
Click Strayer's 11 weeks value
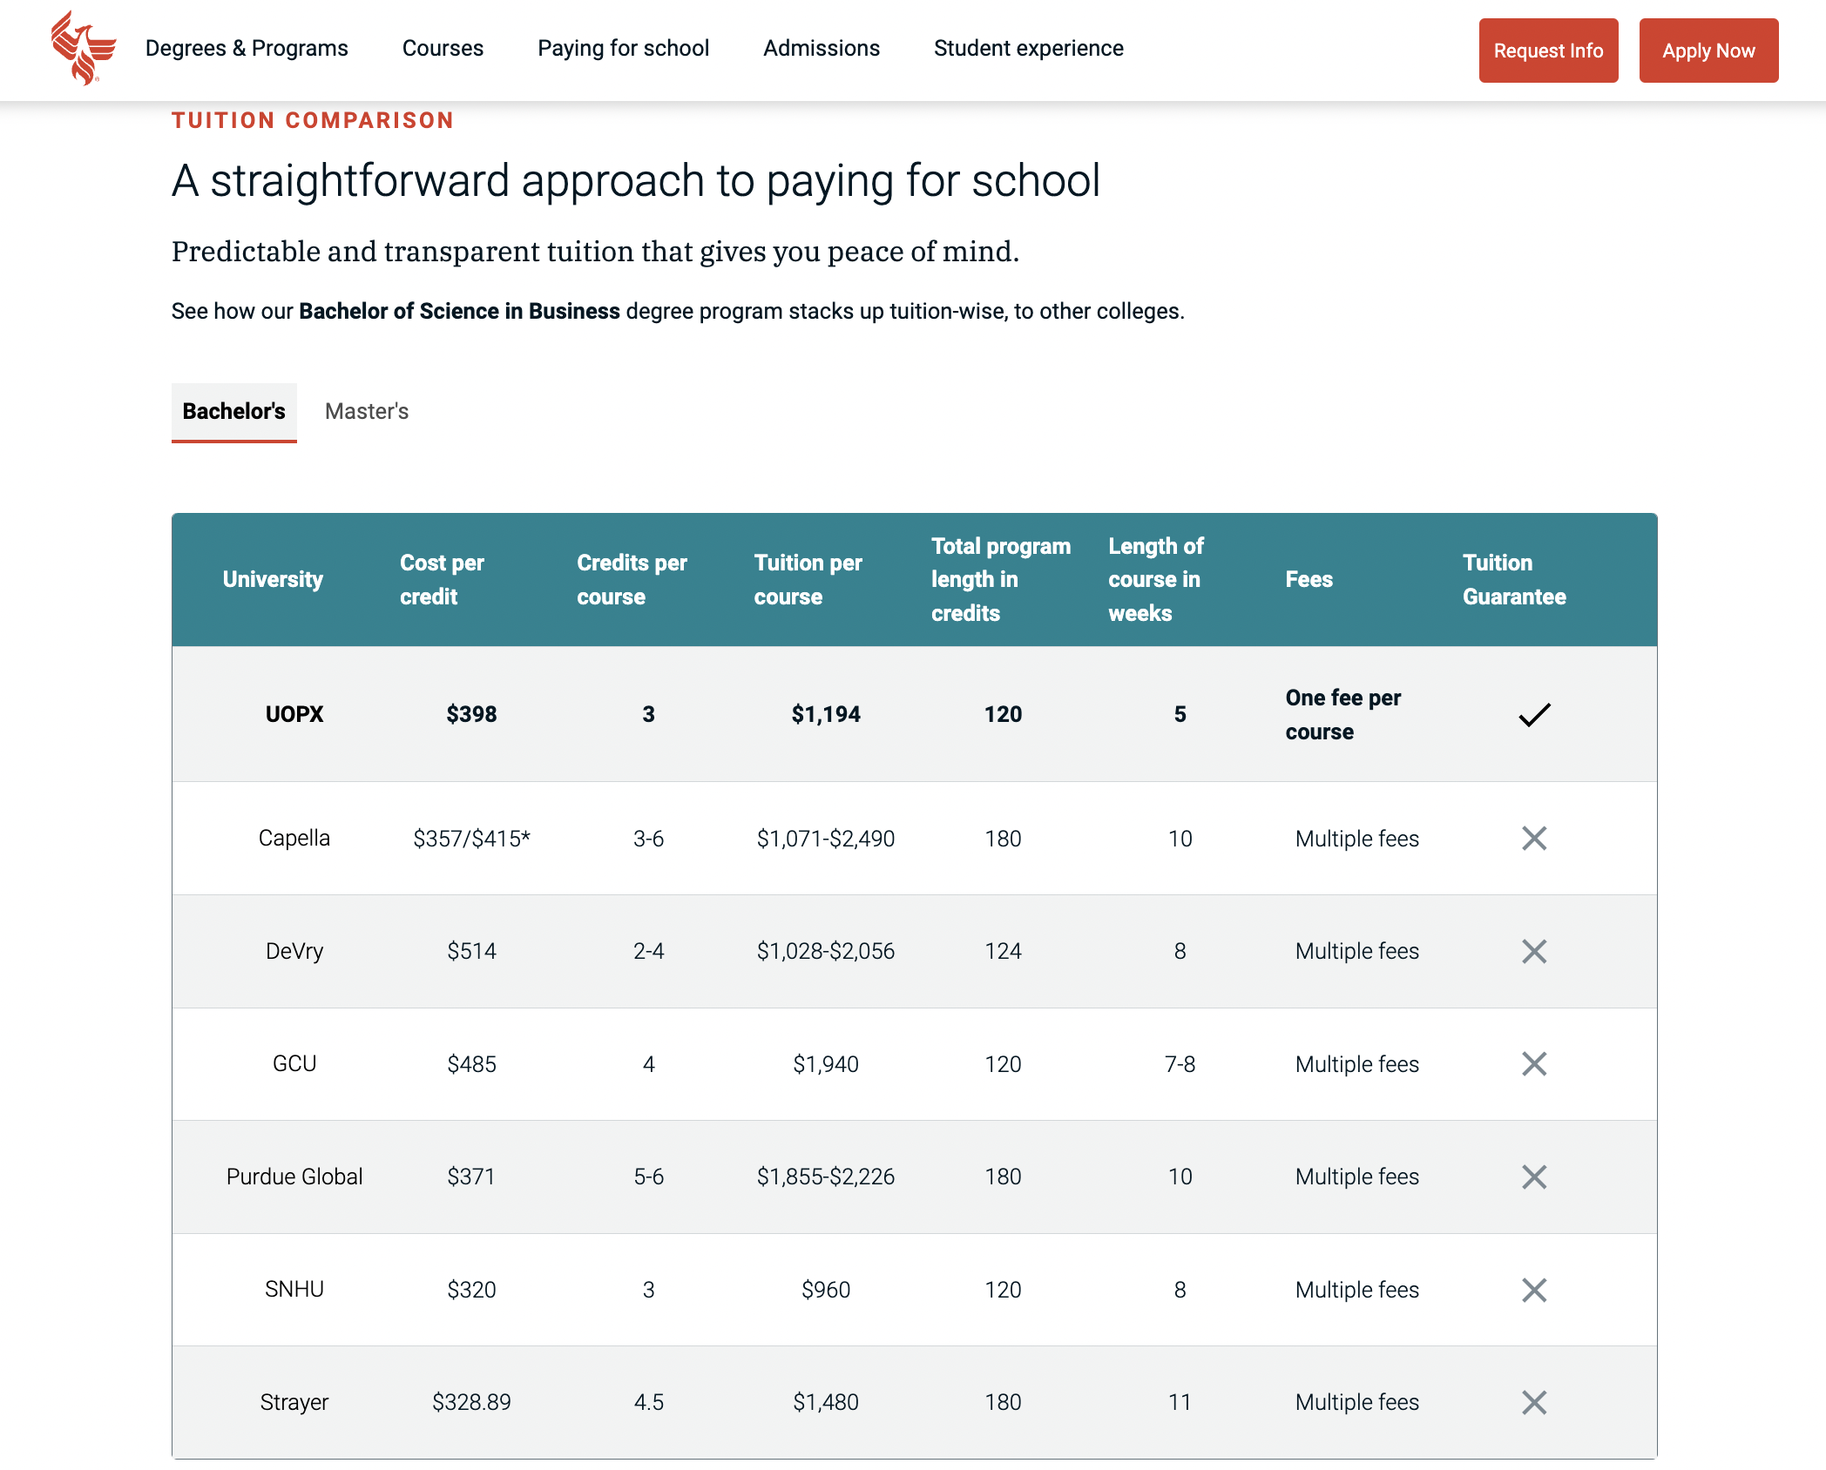(x=1180, y=1402)
